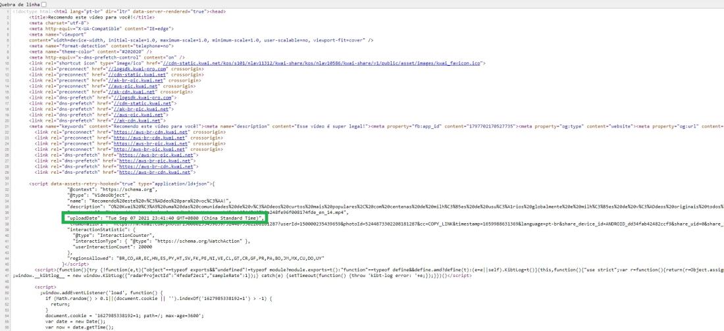Click the title text "Recomendo este vídeo para você!"

91,17
